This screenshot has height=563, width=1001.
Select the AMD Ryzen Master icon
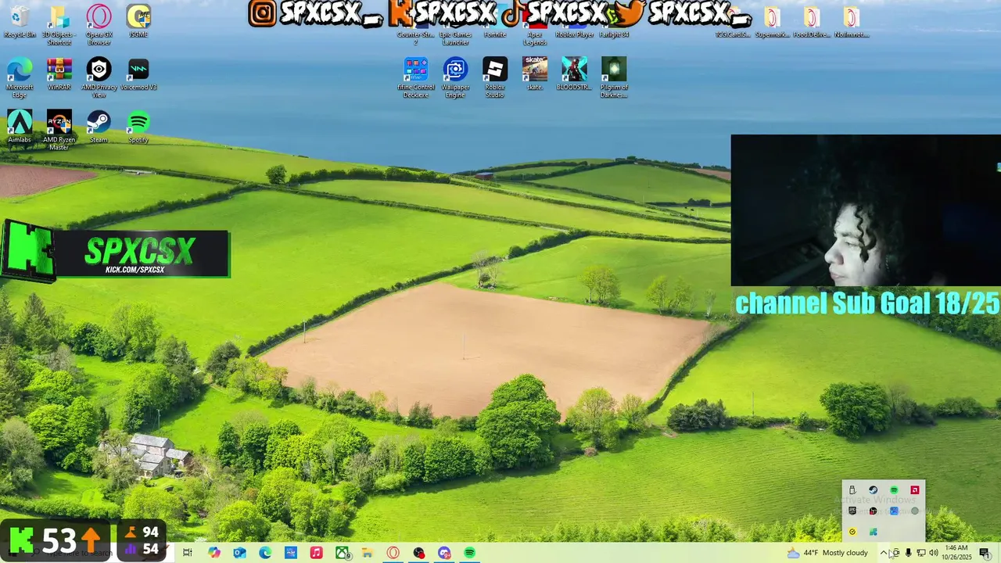[x=59, y=131]
